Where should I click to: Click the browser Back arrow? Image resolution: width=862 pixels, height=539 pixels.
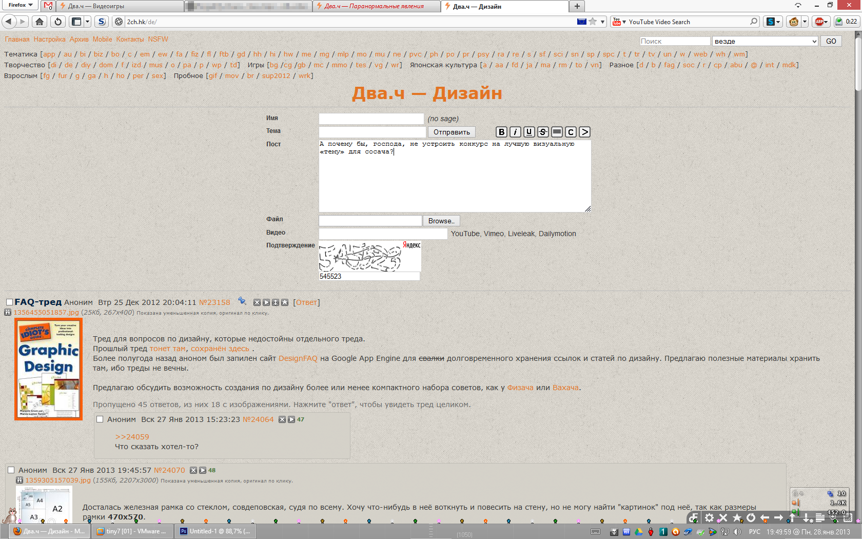[9, 22]
